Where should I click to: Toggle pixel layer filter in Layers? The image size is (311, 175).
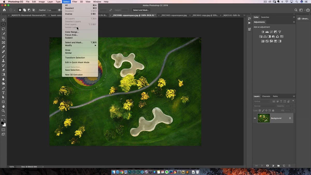[x=274, y=101]
